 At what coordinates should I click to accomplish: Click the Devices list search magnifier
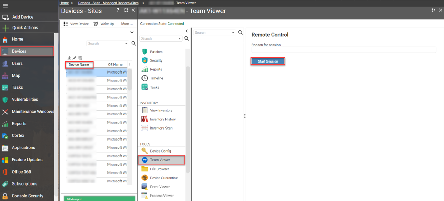pos(134,43)
